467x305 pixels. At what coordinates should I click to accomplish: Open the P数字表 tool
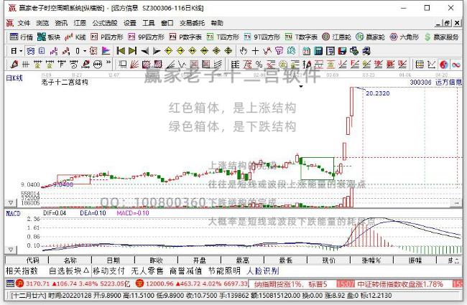point(185,37)
